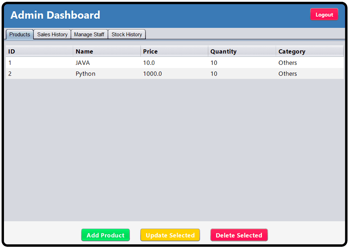Sort table by Price column header

click(174, 52)
